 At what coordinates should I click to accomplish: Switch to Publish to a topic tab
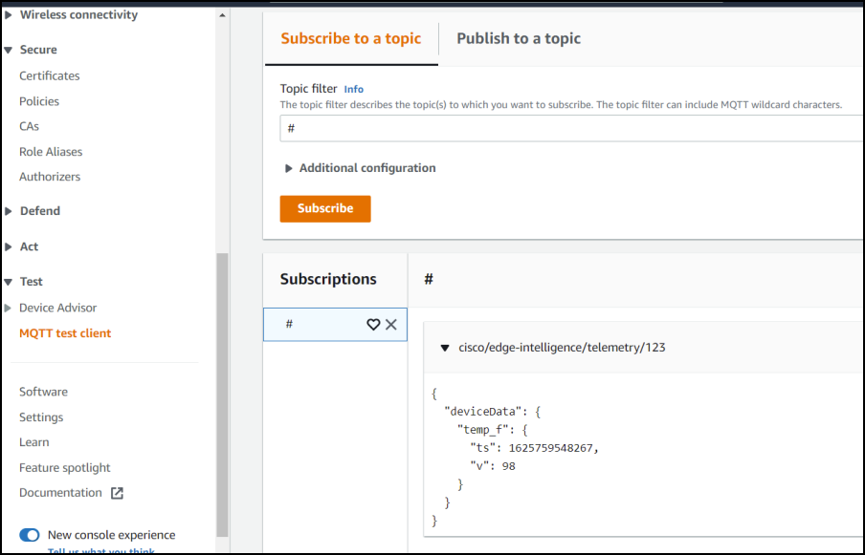[x=519, y=38]
